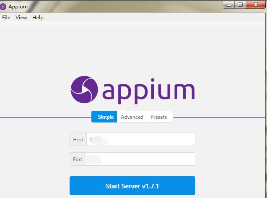Click the Port input field

(x=140, y=159)
